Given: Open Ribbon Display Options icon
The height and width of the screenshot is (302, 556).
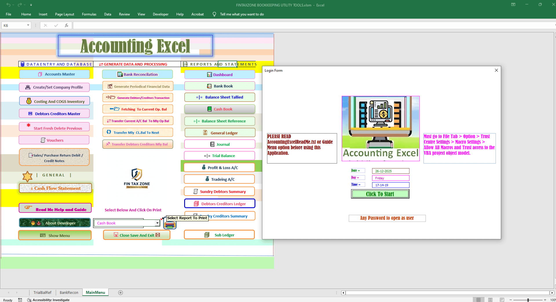Looking at the screenshot, I should 513,5.
